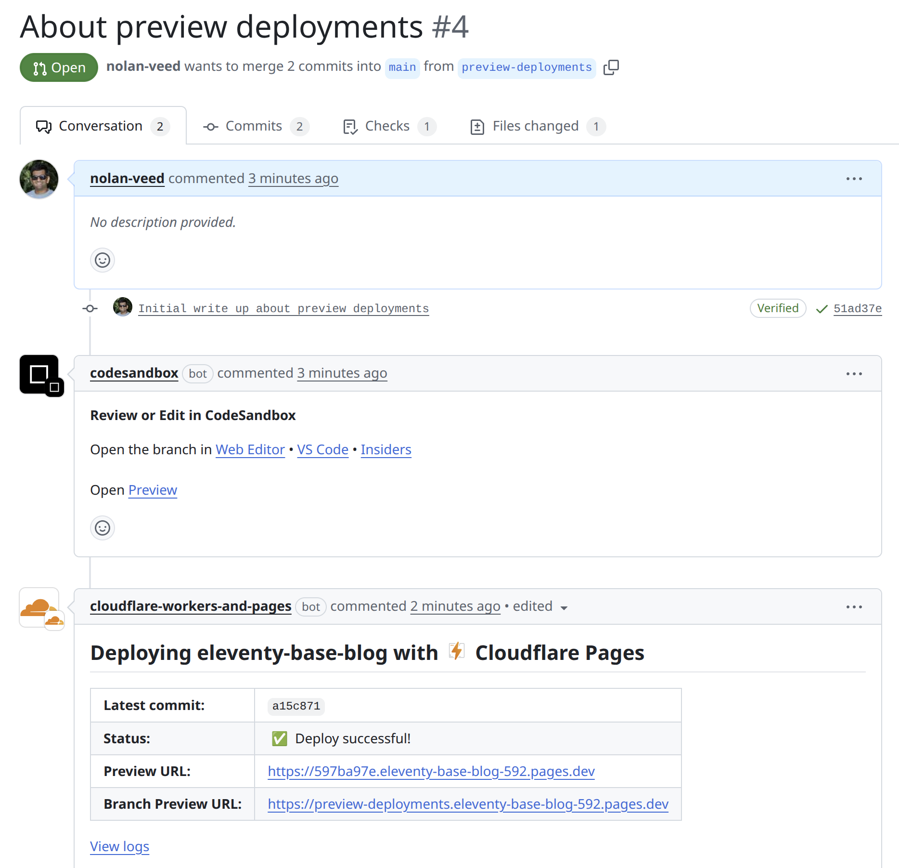
Task: Switch to the Files changed tab
Action: [x=537, y=126]
